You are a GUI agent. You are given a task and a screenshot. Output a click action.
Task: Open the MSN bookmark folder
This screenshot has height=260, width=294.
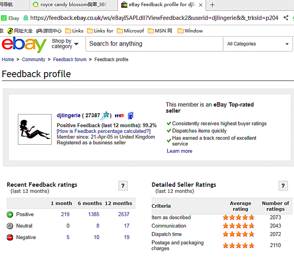[x=160, y=31]
